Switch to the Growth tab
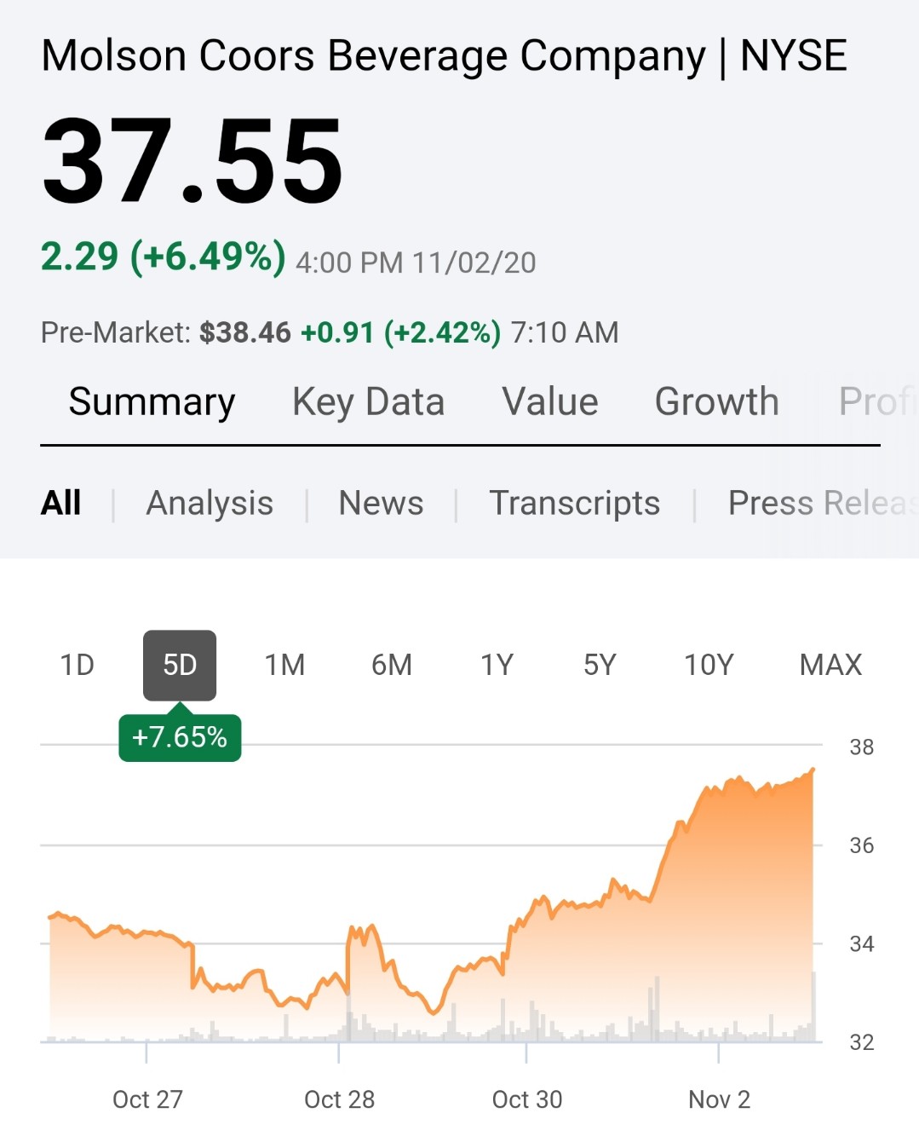This screenshot has height=1142, width=919. 716,402
